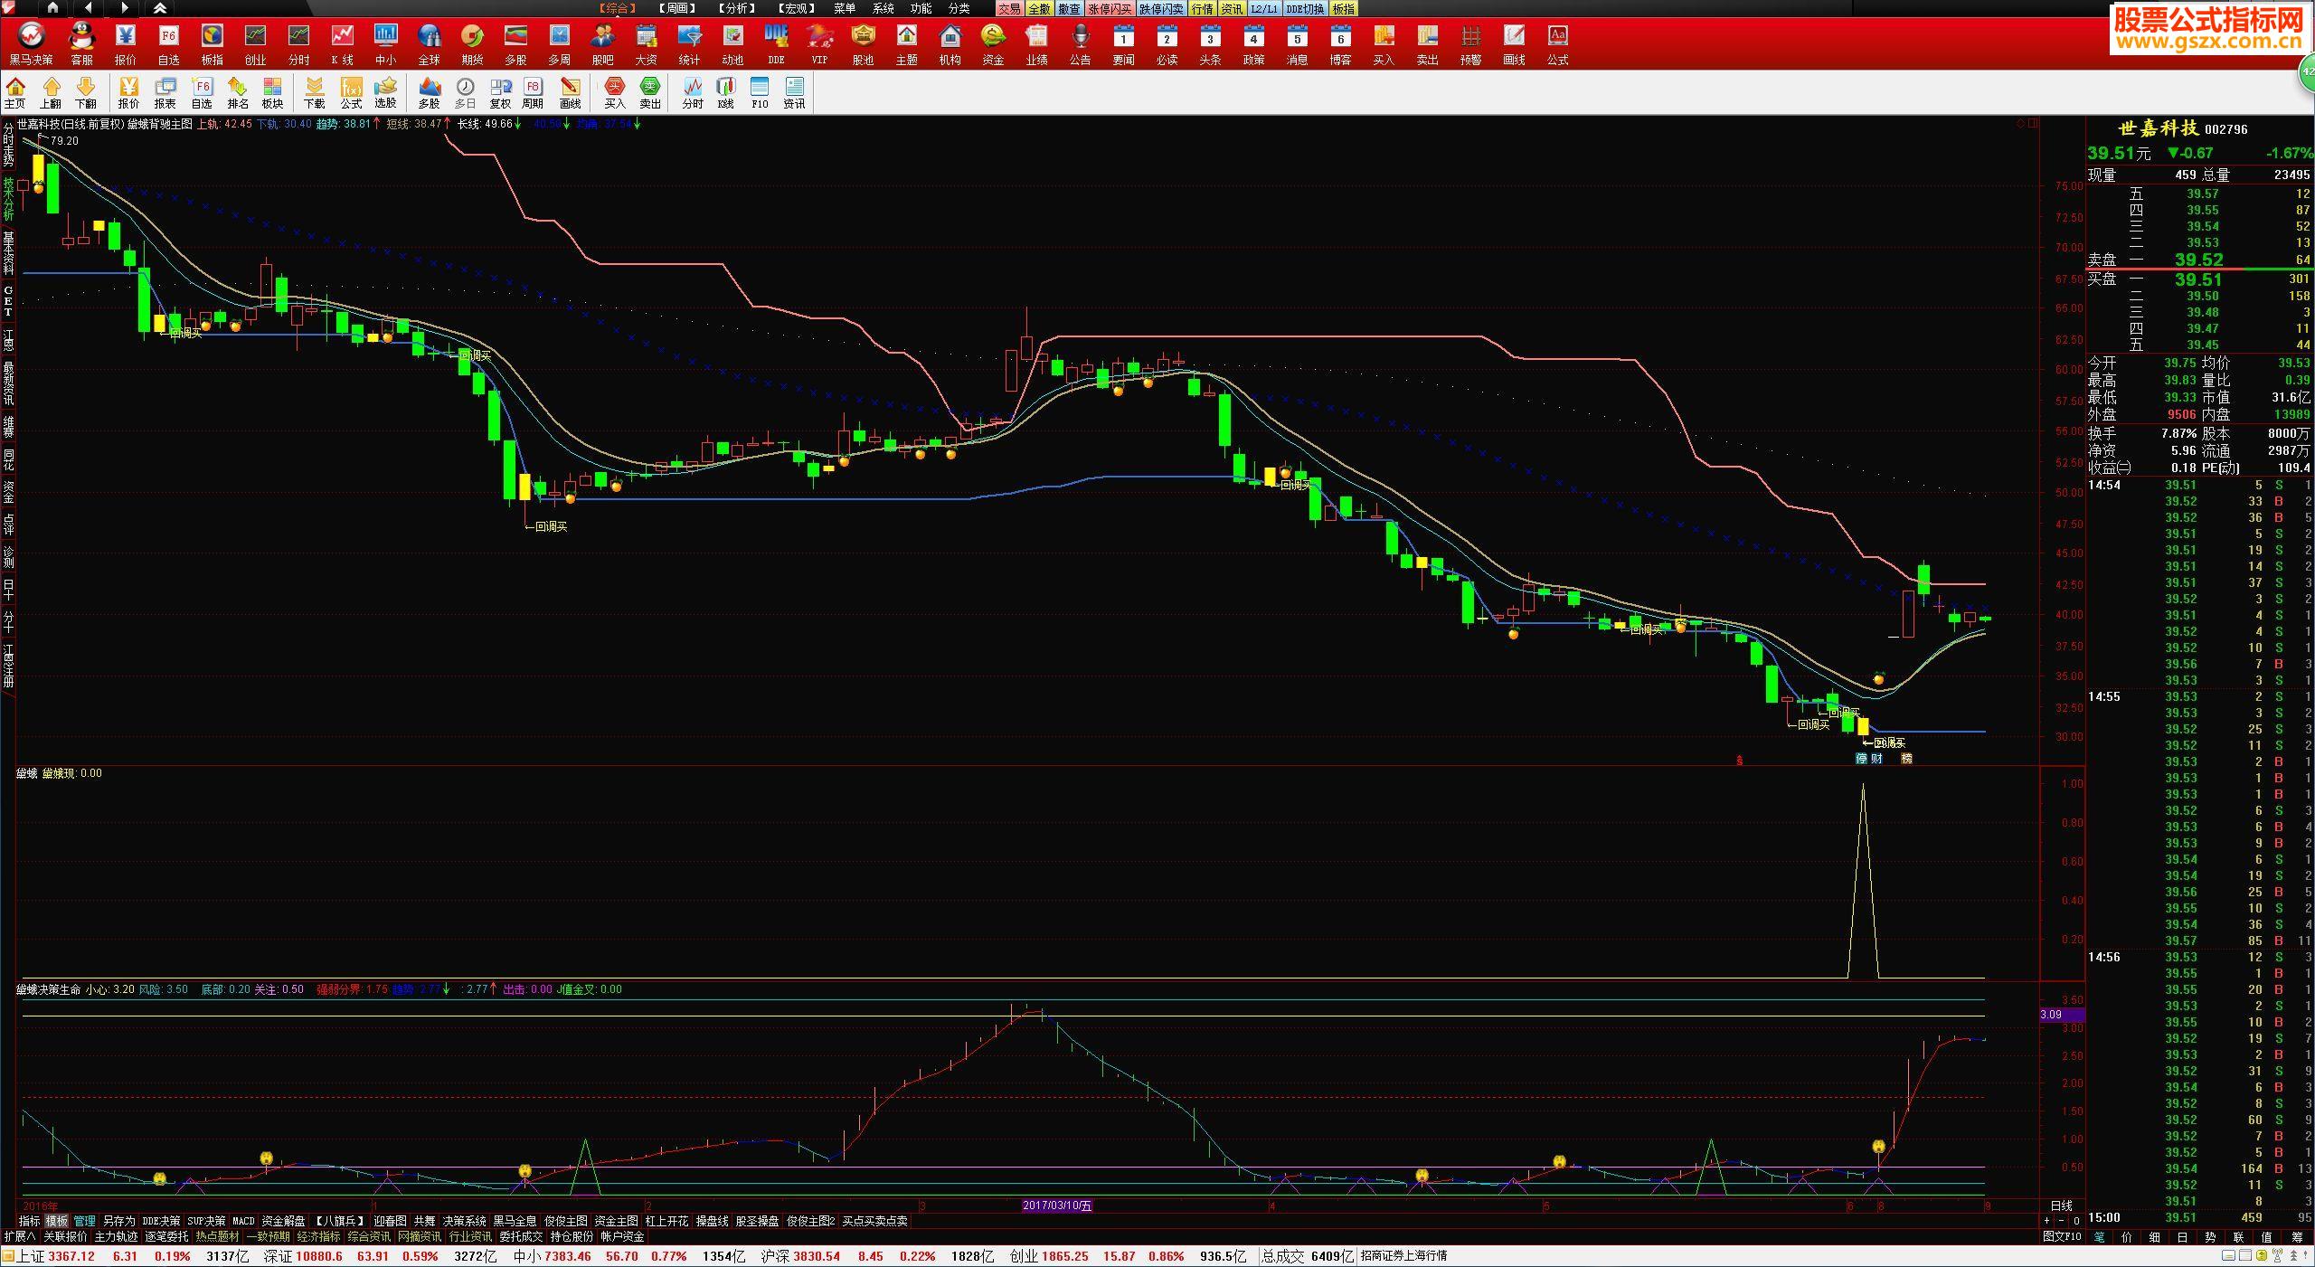The width and height of the screenshot is (2315, 1267).
Task: Open the 持仓股份 bottom tab
Action: (x=572, y=1236)
